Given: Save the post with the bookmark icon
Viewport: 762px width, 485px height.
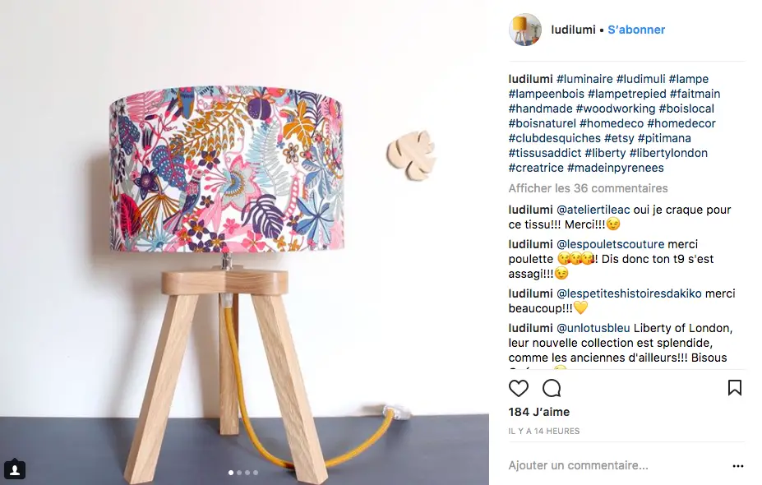Looking at the screenshot, I should coord(734,388).
